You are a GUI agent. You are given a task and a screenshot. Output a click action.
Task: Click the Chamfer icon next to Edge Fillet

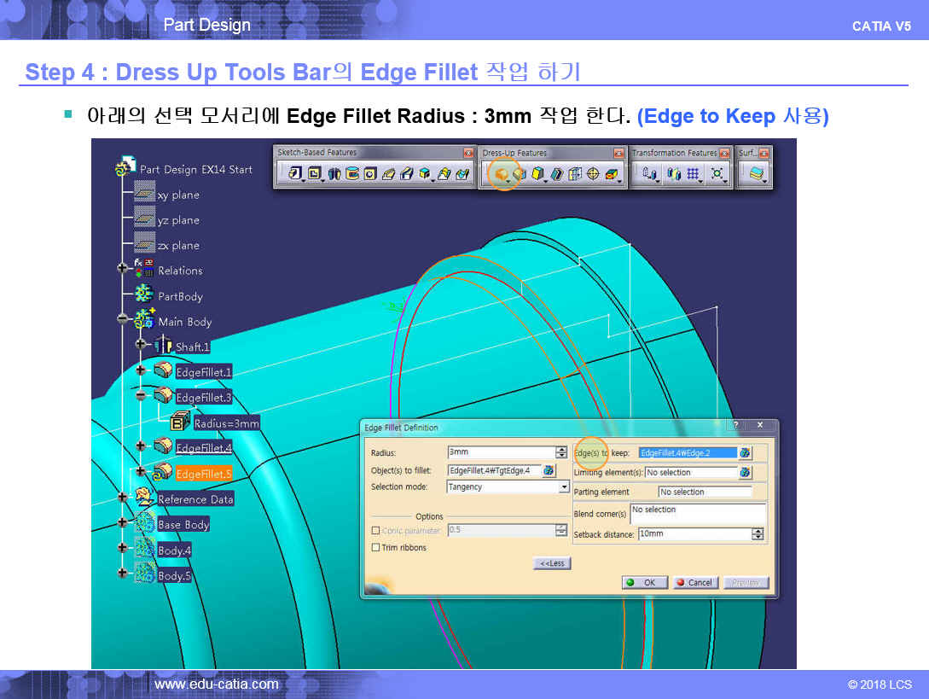point(520,174)
